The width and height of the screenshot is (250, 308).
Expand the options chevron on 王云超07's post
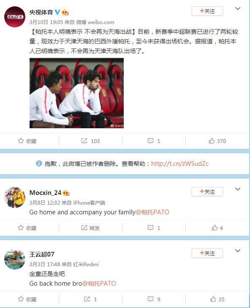tap(238, 251)
